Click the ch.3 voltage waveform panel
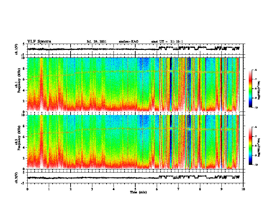Image resolution: width=274 pixels, height=212 pixels. tap(135, 178)
